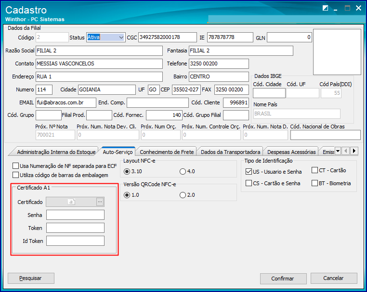Click the Razão Social field
367x292 pixels.
(x=99, y=51)
